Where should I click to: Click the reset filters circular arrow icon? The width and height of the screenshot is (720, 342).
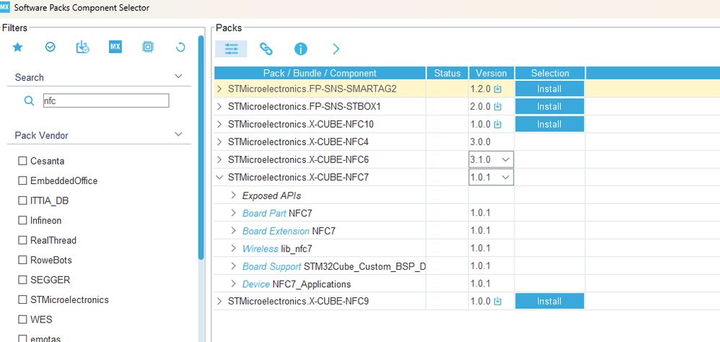click(x=180, y=47)
